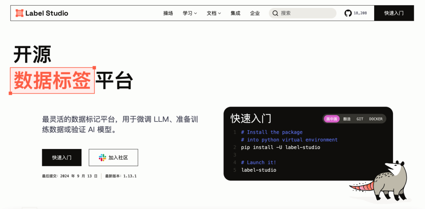Image resolution: width=425 pixels, height=209 pixels.
Task: Click the black 快速入门 button below description
Action: point(61,157)
